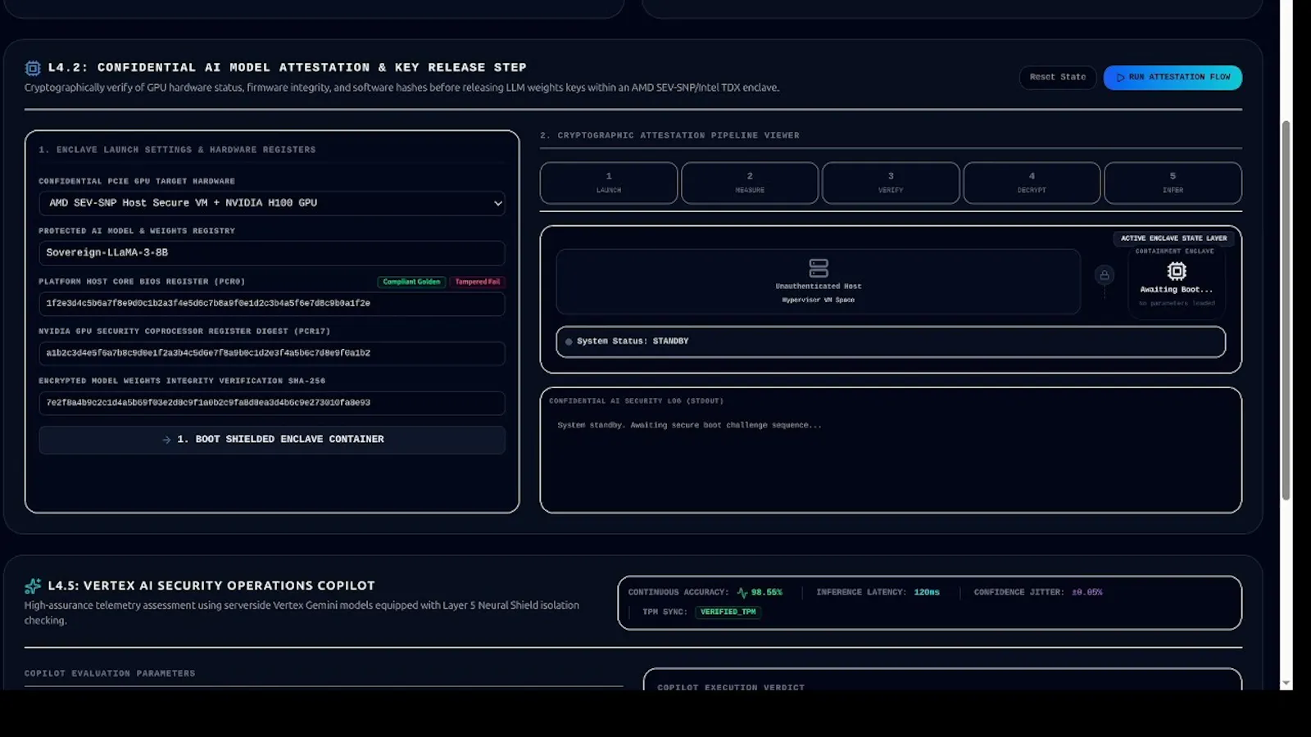Screen dimensions: 1311x737
Task: Click the Unauthenticated Host label
Action: coord(819,287)
